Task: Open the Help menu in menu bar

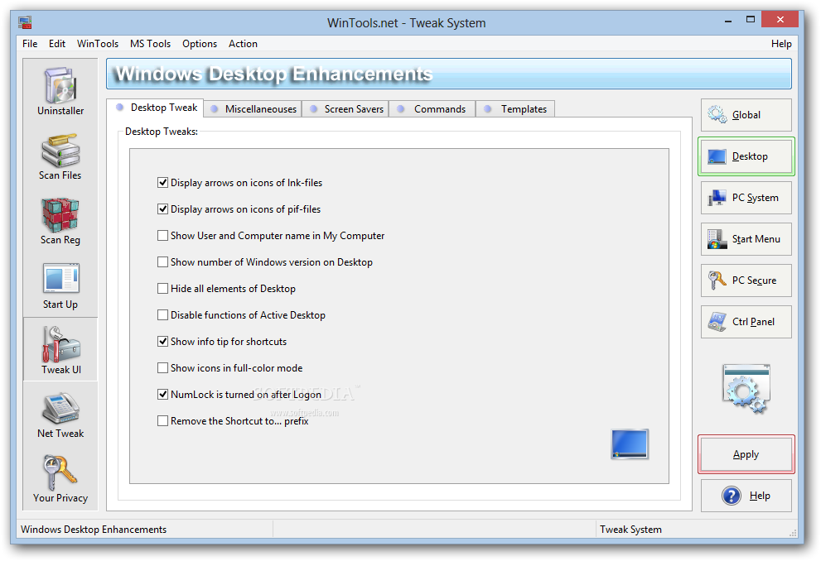Action: point(781,44)
